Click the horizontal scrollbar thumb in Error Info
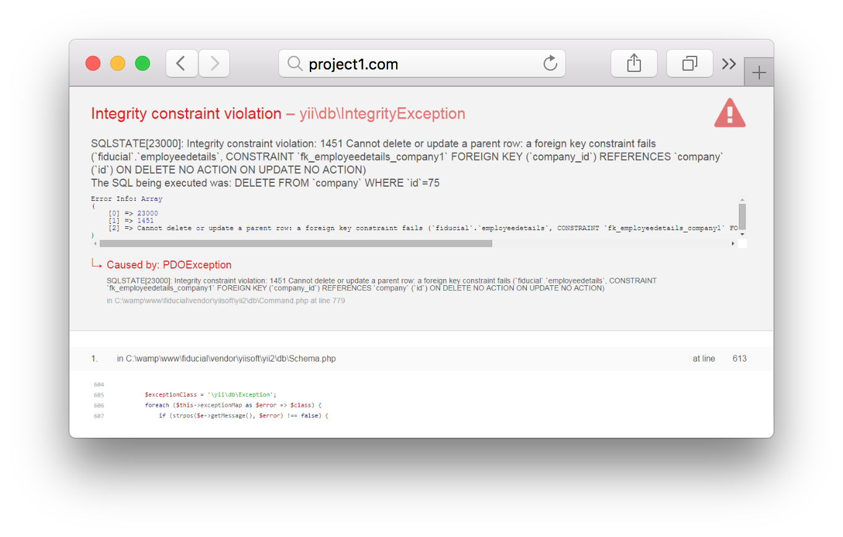The width and height of the screenshot is (843, 537). [x=296, y=244]
